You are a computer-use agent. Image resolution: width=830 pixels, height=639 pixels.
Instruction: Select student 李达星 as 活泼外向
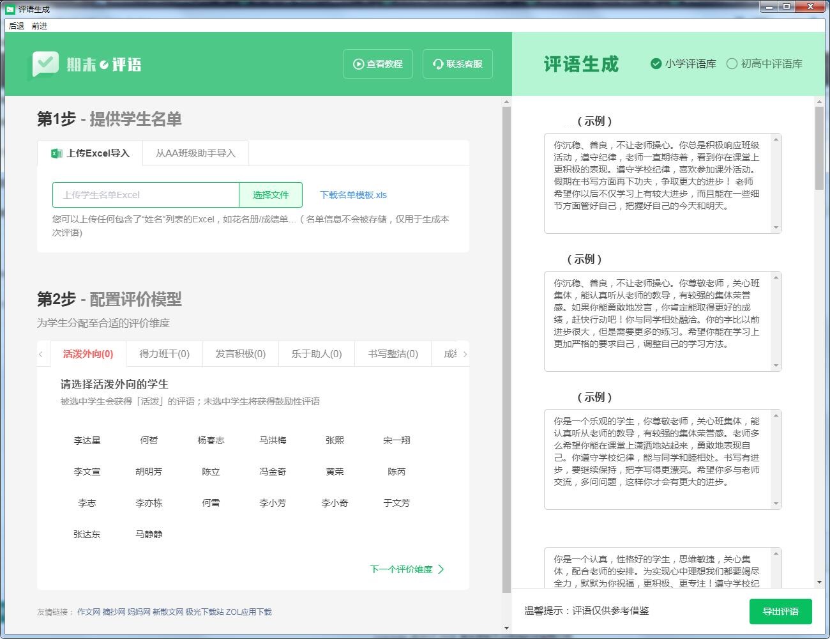pyautogui.click(x=87, y=440)
